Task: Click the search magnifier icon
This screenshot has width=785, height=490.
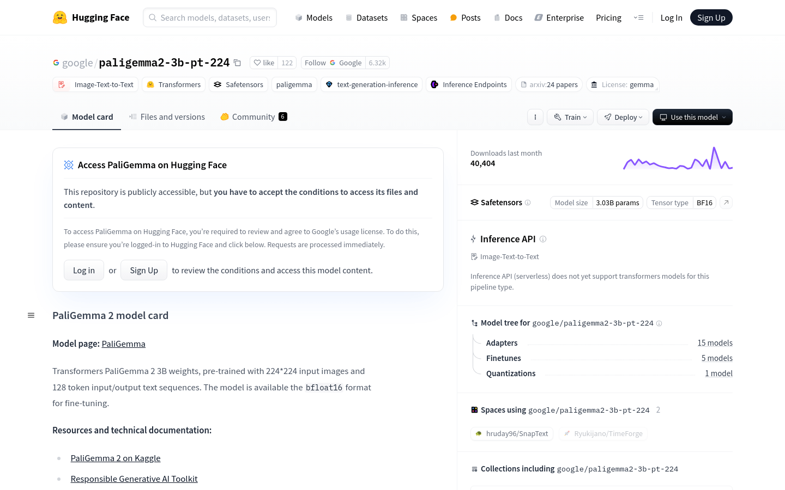Action: (x=153, y=17)
